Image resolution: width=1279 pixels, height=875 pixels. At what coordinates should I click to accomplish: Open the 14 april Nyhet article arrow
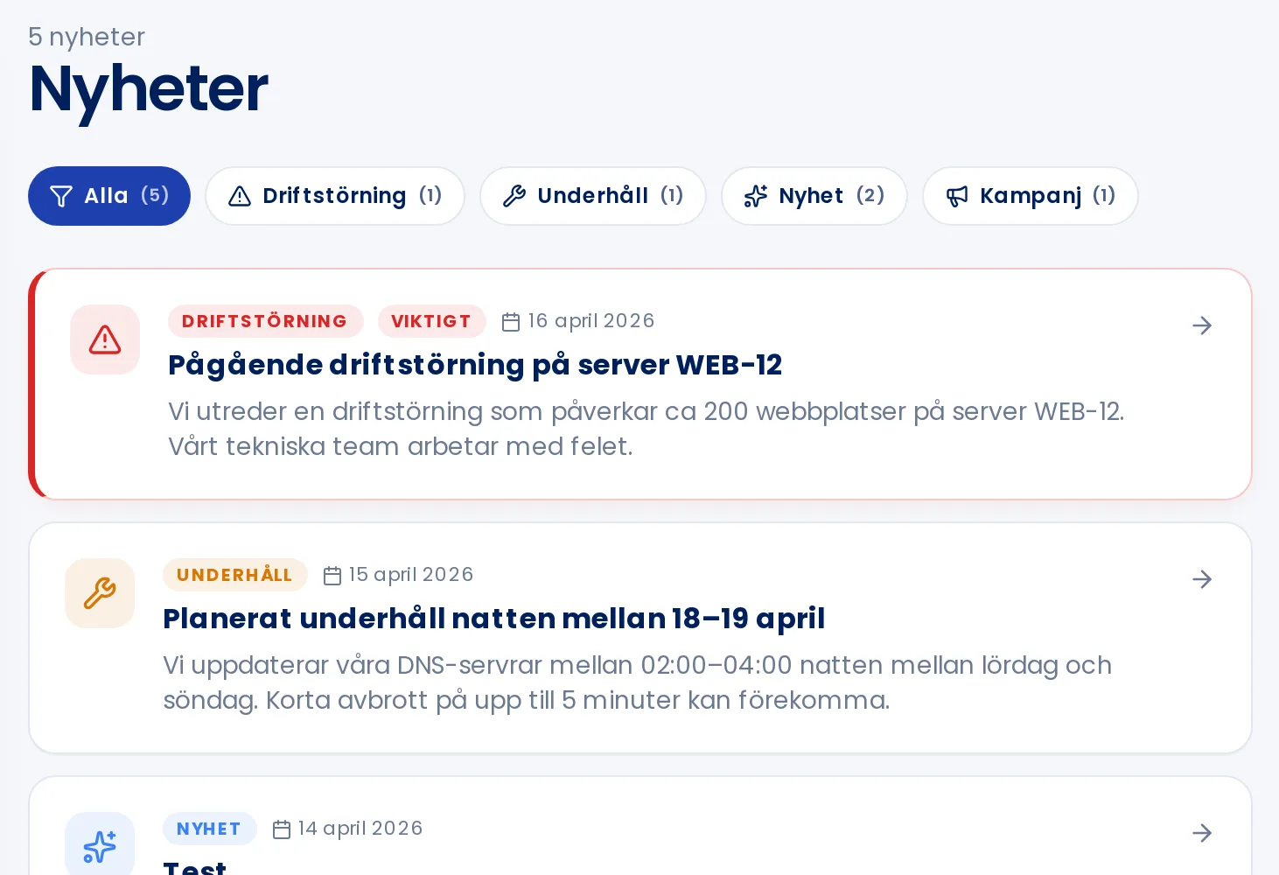tap(1202, 833)
